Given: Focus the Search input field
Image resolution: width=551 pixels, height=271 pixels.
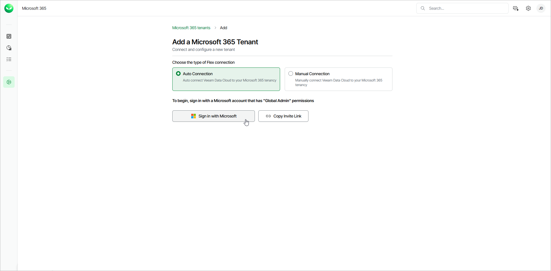Looking at the screenshot, I should pos(462,8).
